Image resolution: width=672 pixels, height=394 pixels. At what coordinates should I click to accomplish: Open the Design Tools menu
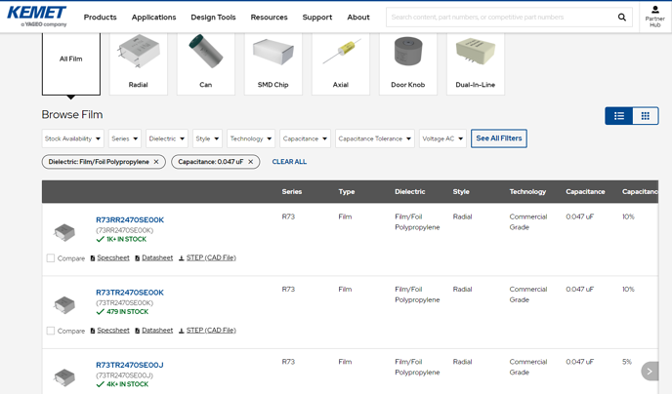tap(214, 18)
